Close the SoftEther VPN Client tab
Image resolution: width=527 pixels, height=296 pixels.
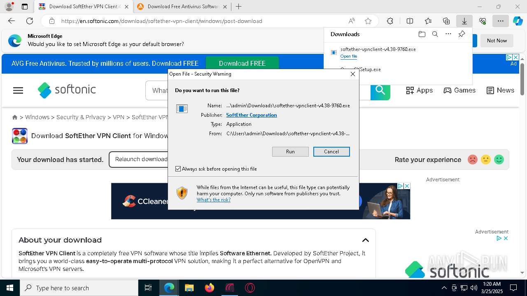[x=126, y=7]
